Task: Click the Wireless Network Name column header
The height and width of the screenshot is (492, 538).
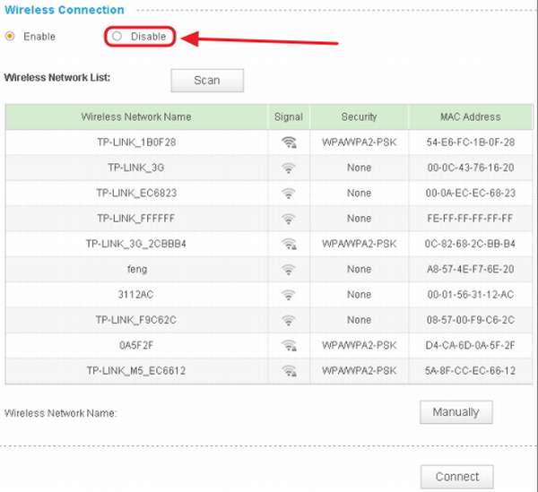Action: [136, 117]
